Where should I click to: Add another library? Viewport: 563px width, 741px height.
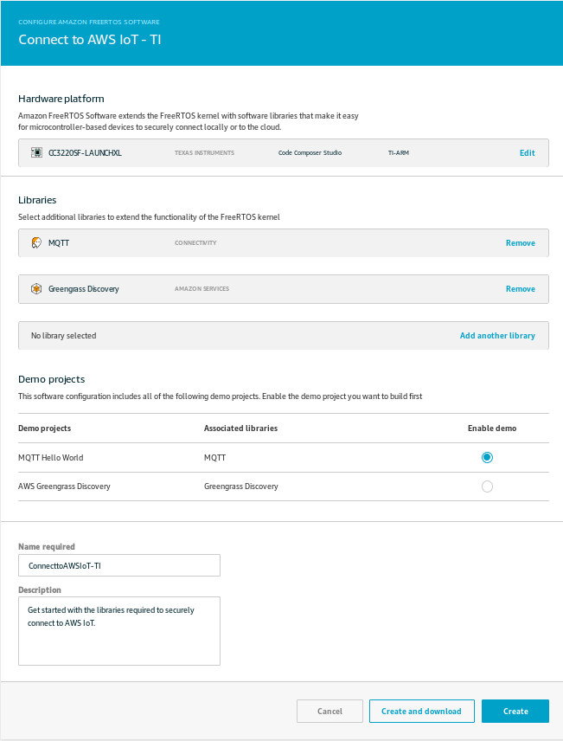click(x=497, y=336)
